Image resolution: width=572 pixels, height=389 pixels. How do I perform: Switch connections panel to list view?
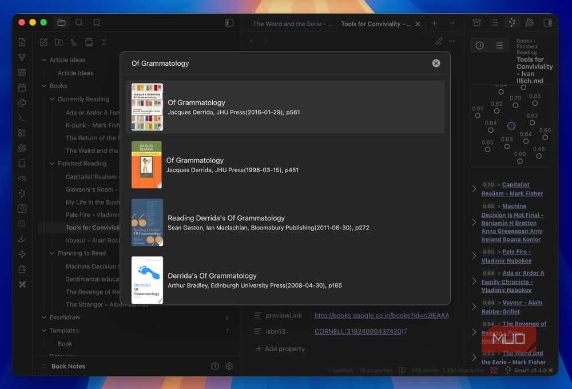[x=499, y=46]
